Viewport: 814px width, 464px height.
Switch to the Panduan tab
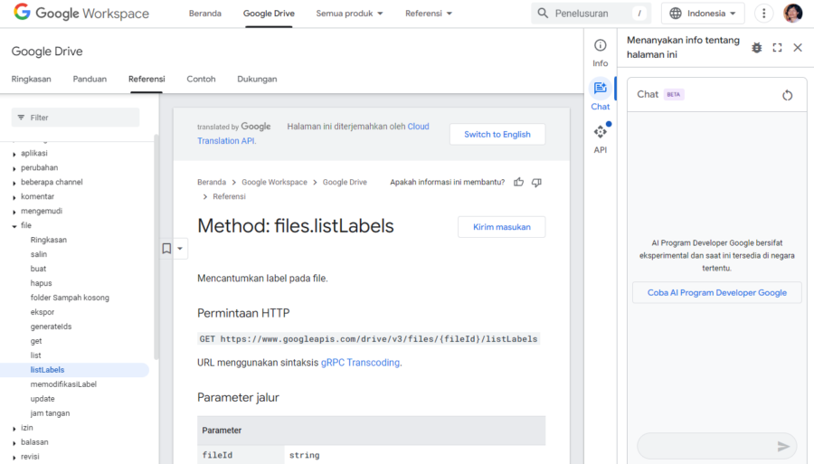tap(90, 79)
